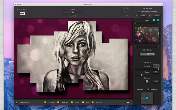
Task: Click the Sessions button
Action: coord(126,8)
